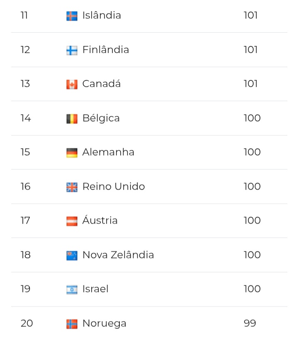Open the Alemanha country name
The width and height of the screenshot is (299, 338).
click(x=108, y=152)
